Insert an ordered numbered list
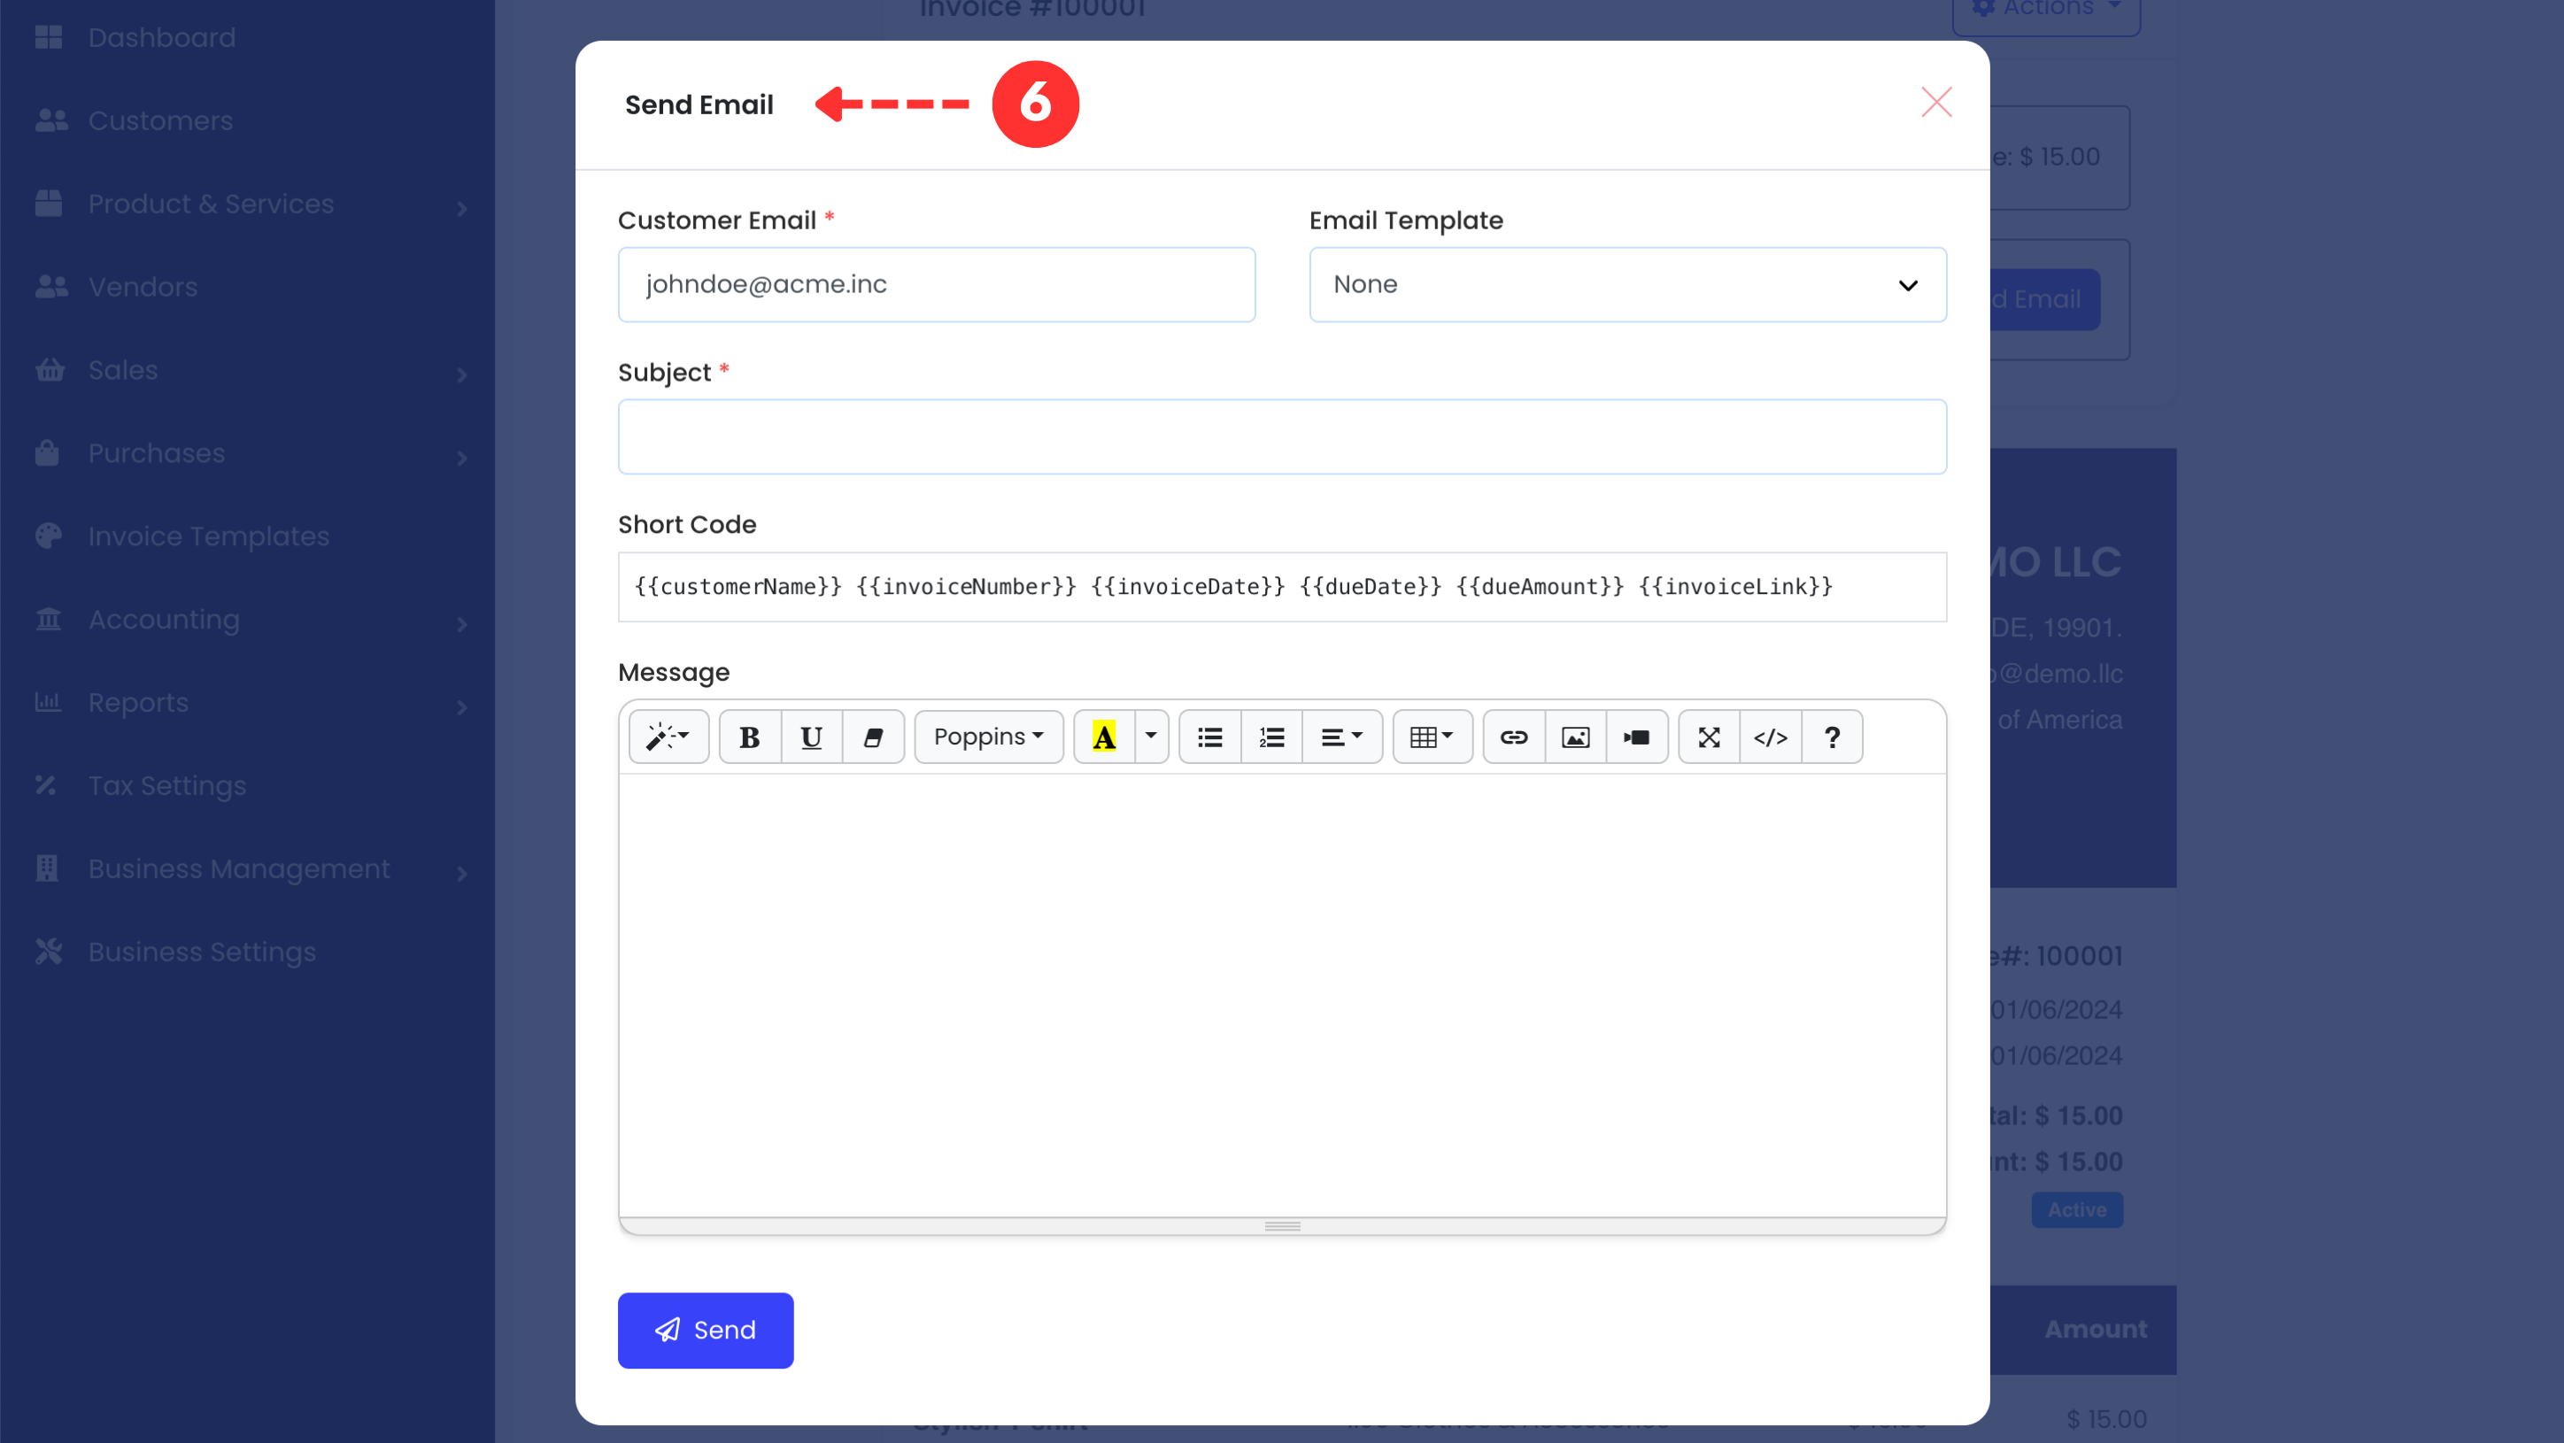 (1272, 737)
